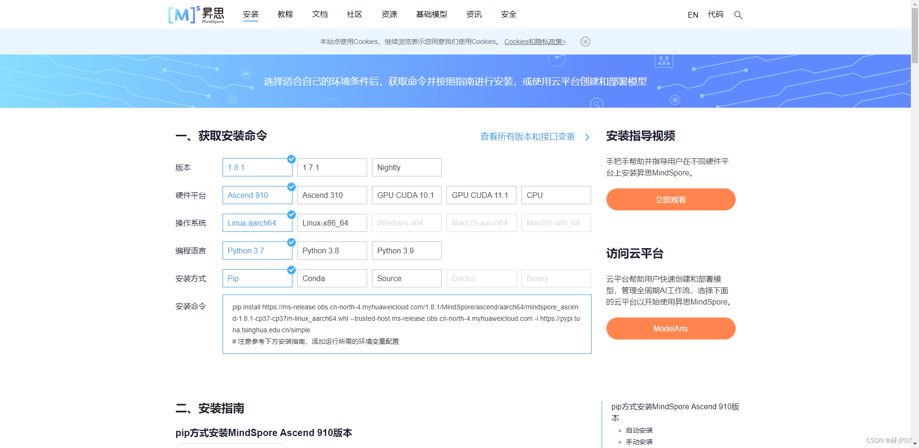Open the search magnifier icon
Viewport: 919px width, 448px height.
(x=738, y=15)
